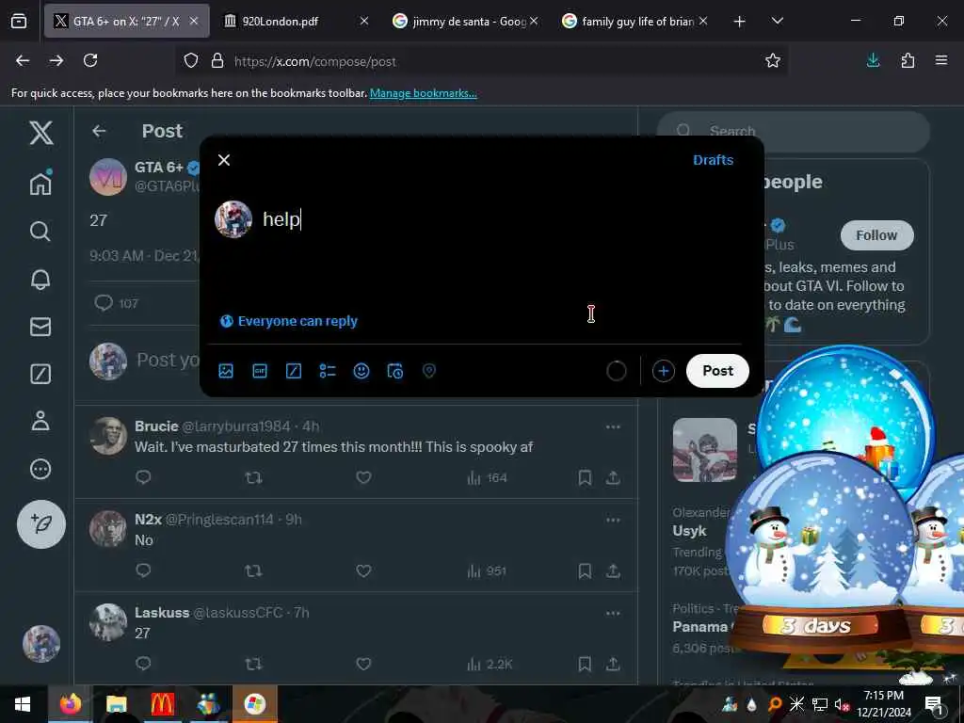Screen dimensions: 964x723
Task: Like Brucie's reply
Action: 363,477
